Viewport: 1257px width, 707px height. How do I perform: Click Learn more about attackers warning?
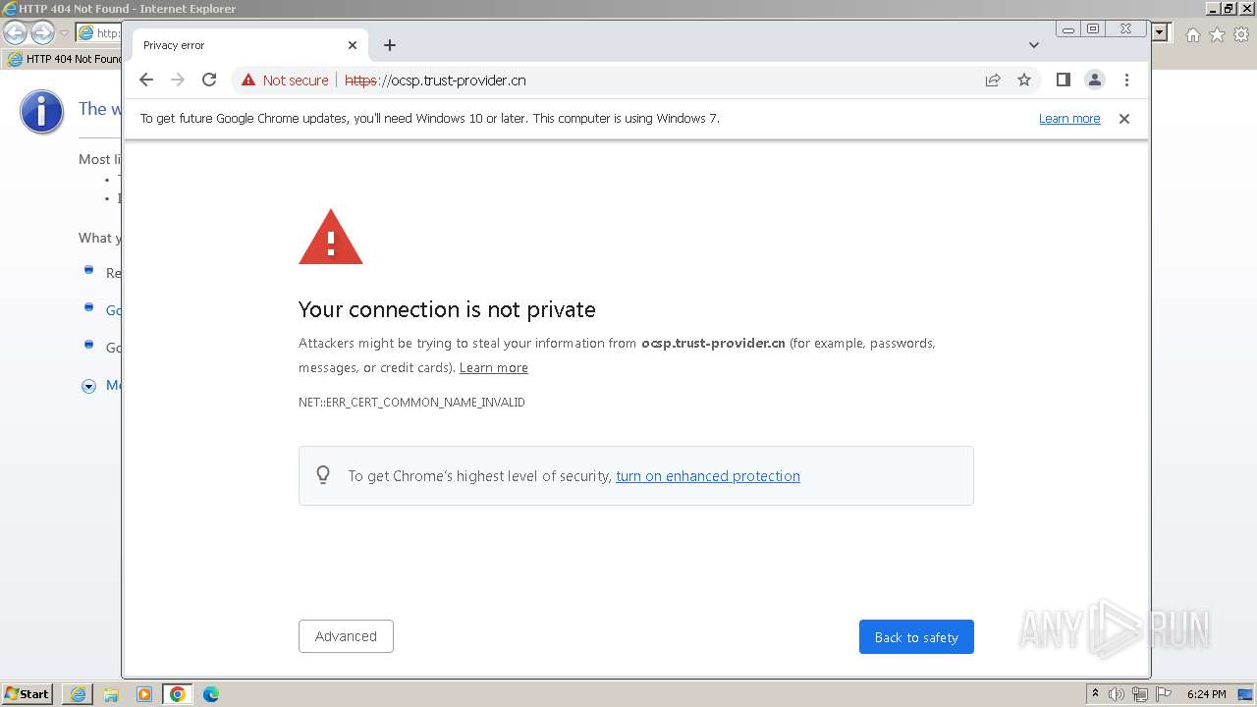pyautogui.click(x=494, y=368)
